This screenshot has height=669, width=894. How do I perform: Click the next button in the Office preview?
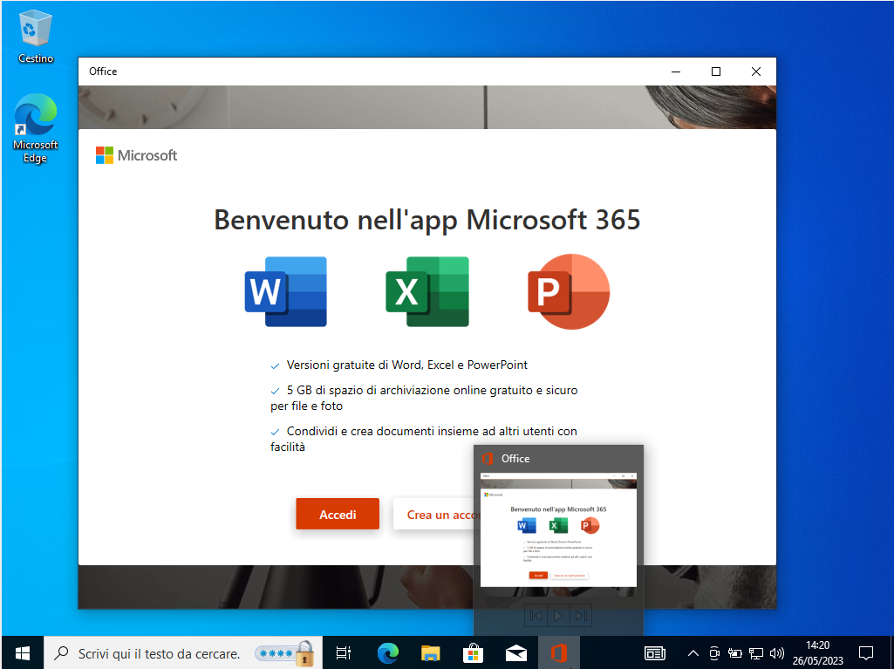tap(581, 616)
